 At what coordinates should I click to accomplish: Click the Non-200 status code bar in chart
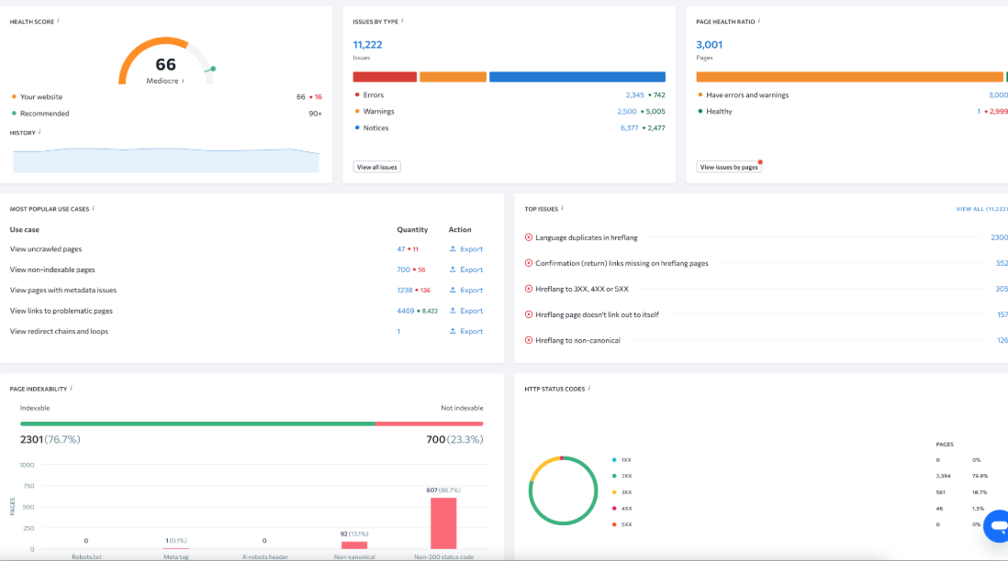[443, 522]
